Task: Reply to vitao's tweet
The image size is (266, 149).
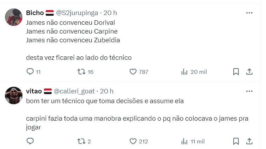Action: coord(30,141)
